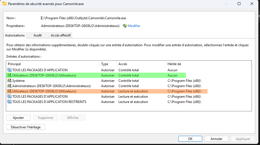Switch to the Accès effectif tab
The width and height of the screenshot is (260, 145).
click(61, 35)
